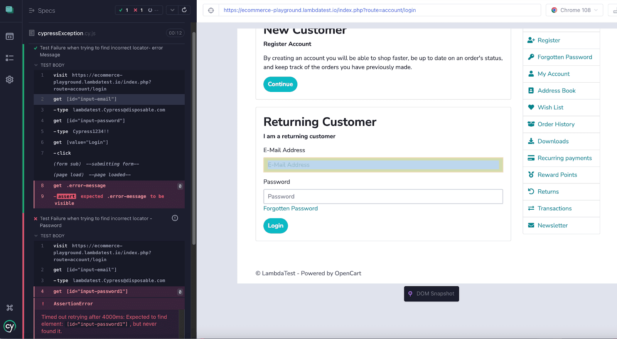Expand the Specs list toggle icon

click(32, 11)
